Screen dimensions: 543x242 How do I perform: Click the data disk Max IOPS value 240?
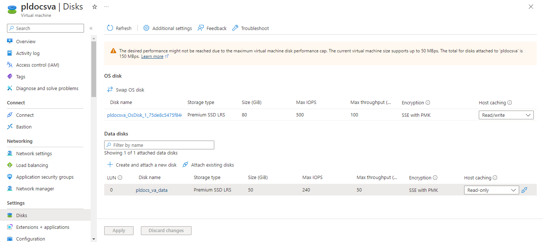[306, 190]
